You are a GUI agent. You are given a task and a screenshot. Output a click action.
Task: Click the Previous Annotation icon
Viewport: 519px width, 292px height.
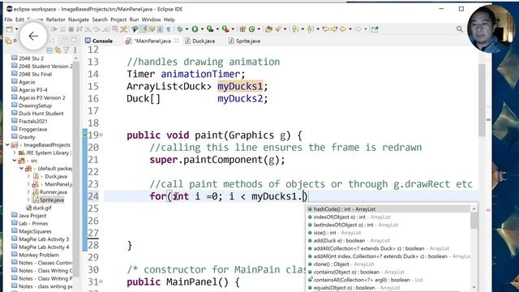tap(310, 29)
